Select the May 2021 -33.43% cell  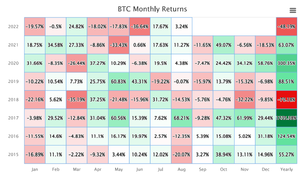(119, 45)
